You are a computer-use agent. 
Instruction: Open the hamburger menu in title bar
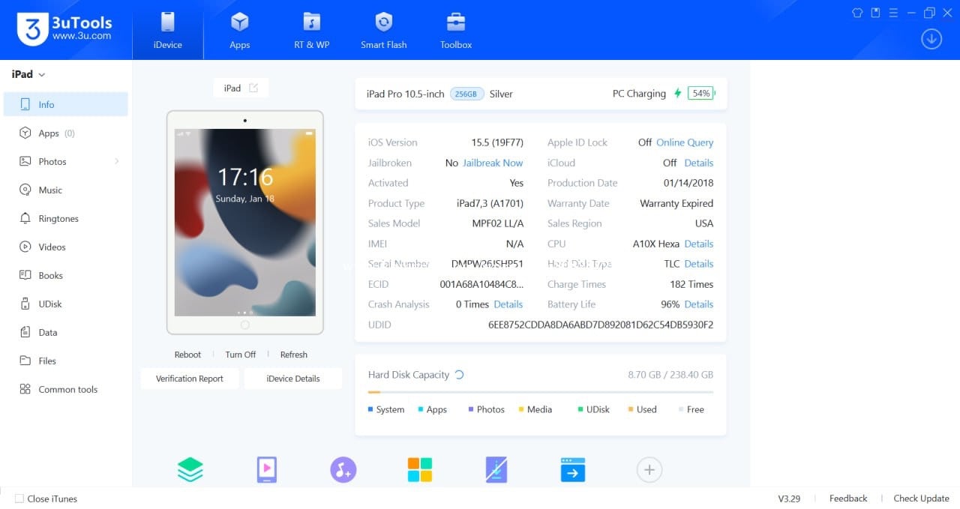coord(894,13)
